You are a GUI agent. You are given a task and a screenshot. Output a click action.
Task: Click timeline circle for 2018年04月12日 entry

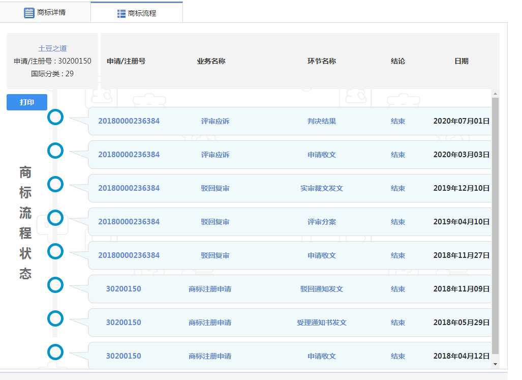(x=55, y=352)
